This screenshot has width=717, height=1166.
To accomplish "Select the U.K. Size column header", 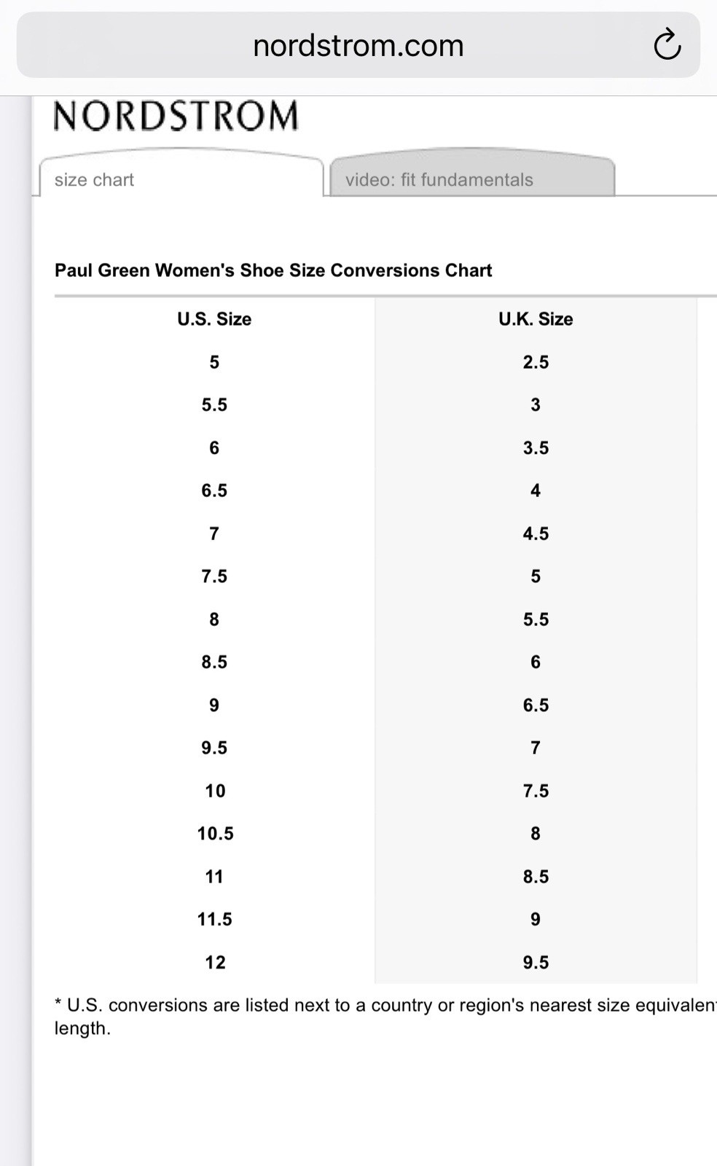I will [536, 319].
